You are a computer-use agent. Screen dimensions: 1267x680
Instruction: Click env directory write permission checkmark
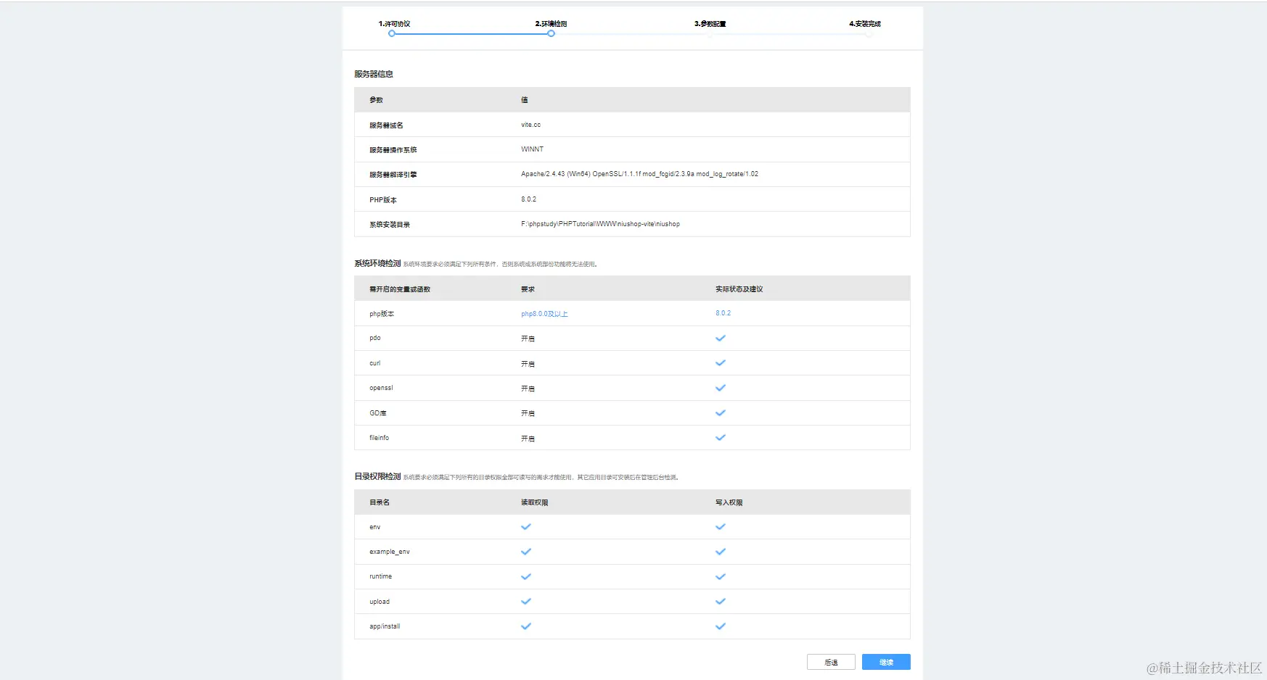coord(721,527)
